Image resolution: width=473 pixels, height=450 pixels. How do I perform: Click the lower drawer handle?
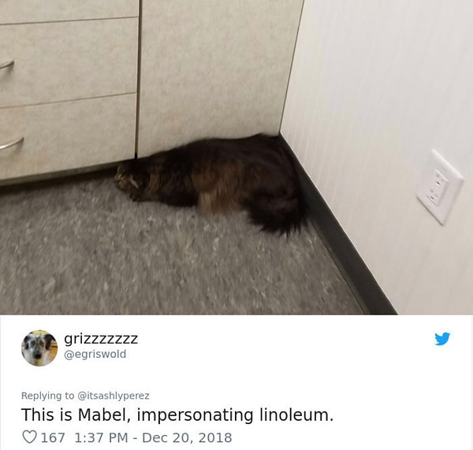[x=12, y=144]
